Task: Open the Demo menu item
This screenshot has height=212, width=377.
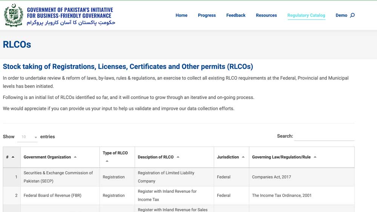Action: point(341,15)
